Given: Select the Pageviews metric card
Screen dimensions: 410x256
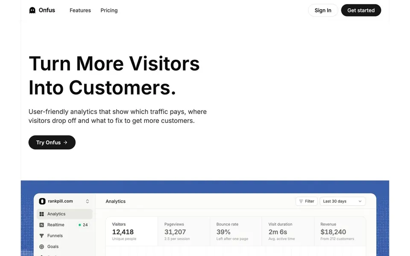Looking at the screenshot, I should [184, 231].
